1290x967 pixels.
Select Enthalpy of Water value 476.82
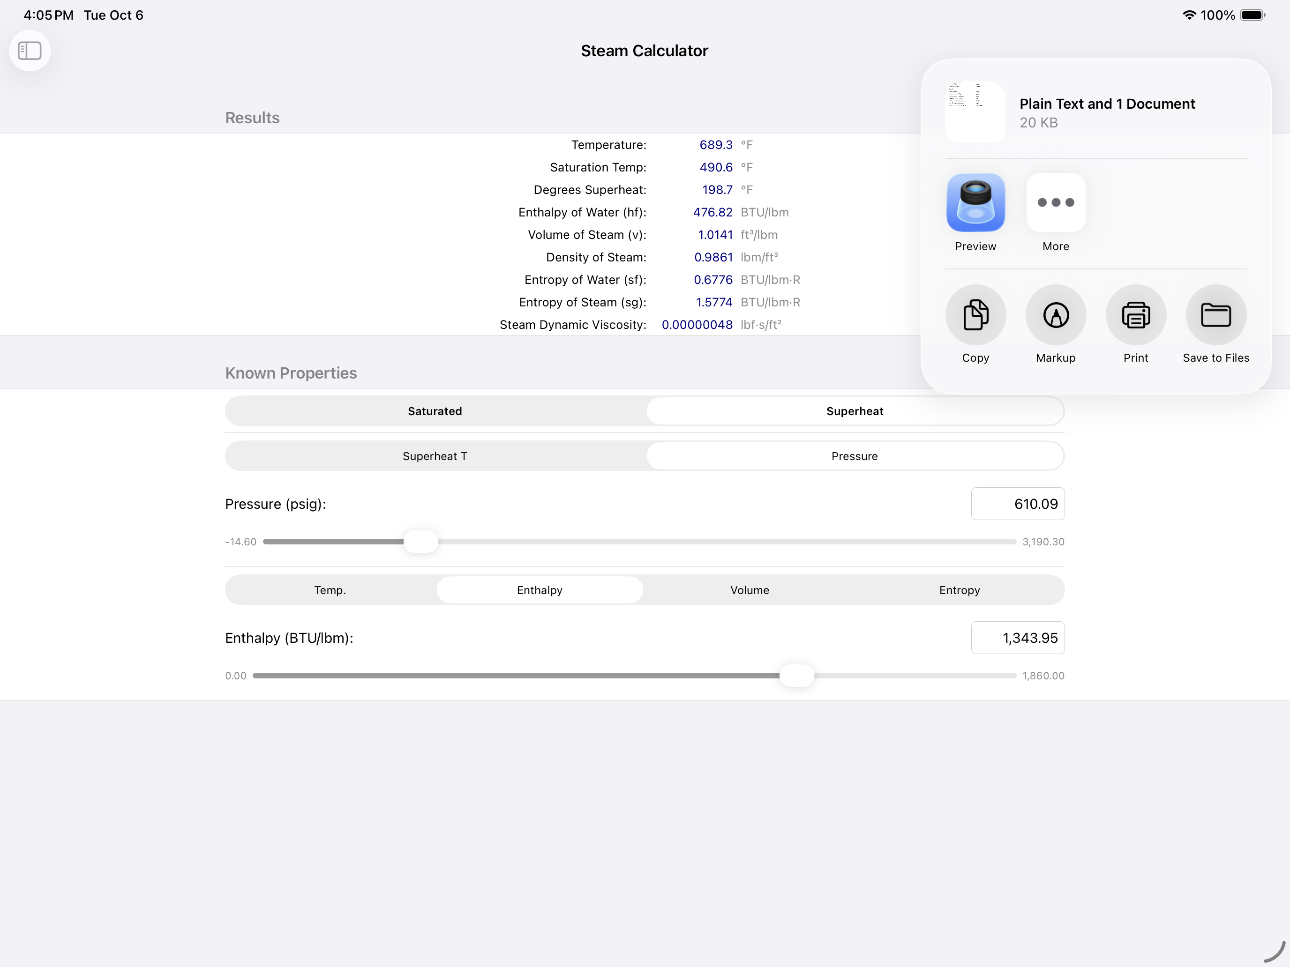coord(712,212)
